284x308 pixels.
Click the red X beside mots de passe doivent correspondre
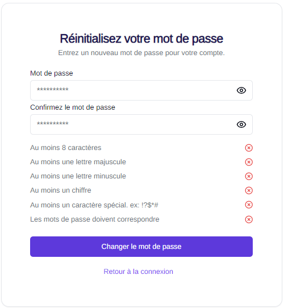[x=249, y=219]
